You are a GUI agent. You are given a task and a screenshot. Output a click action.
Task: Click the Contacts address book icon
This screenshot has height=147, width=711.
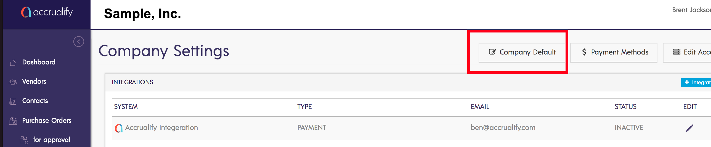pos(13,101)
